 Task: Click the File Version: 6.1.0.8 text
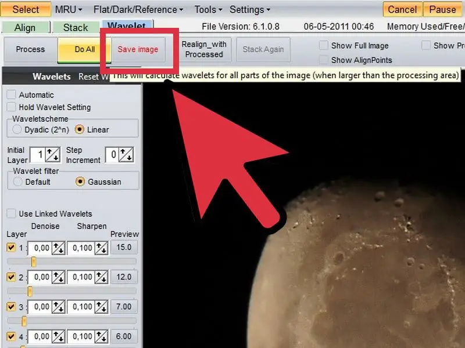[x=241, y=27]
